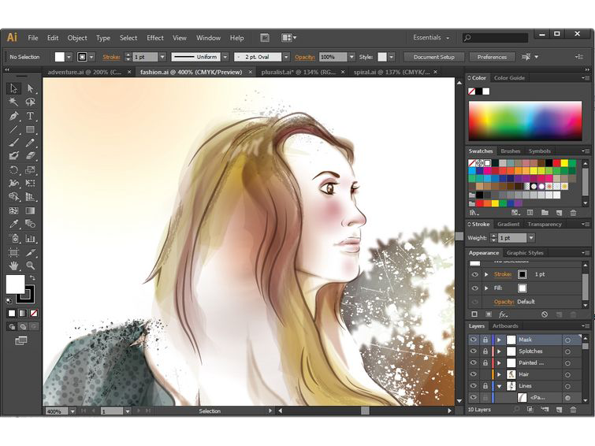Open the Stroke panel Weight dropdown
The image size is (595, 446).
click(x=531, y=238)
